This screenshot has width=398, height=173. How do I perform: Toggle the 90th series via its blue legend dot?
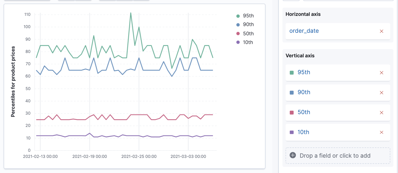238,25
